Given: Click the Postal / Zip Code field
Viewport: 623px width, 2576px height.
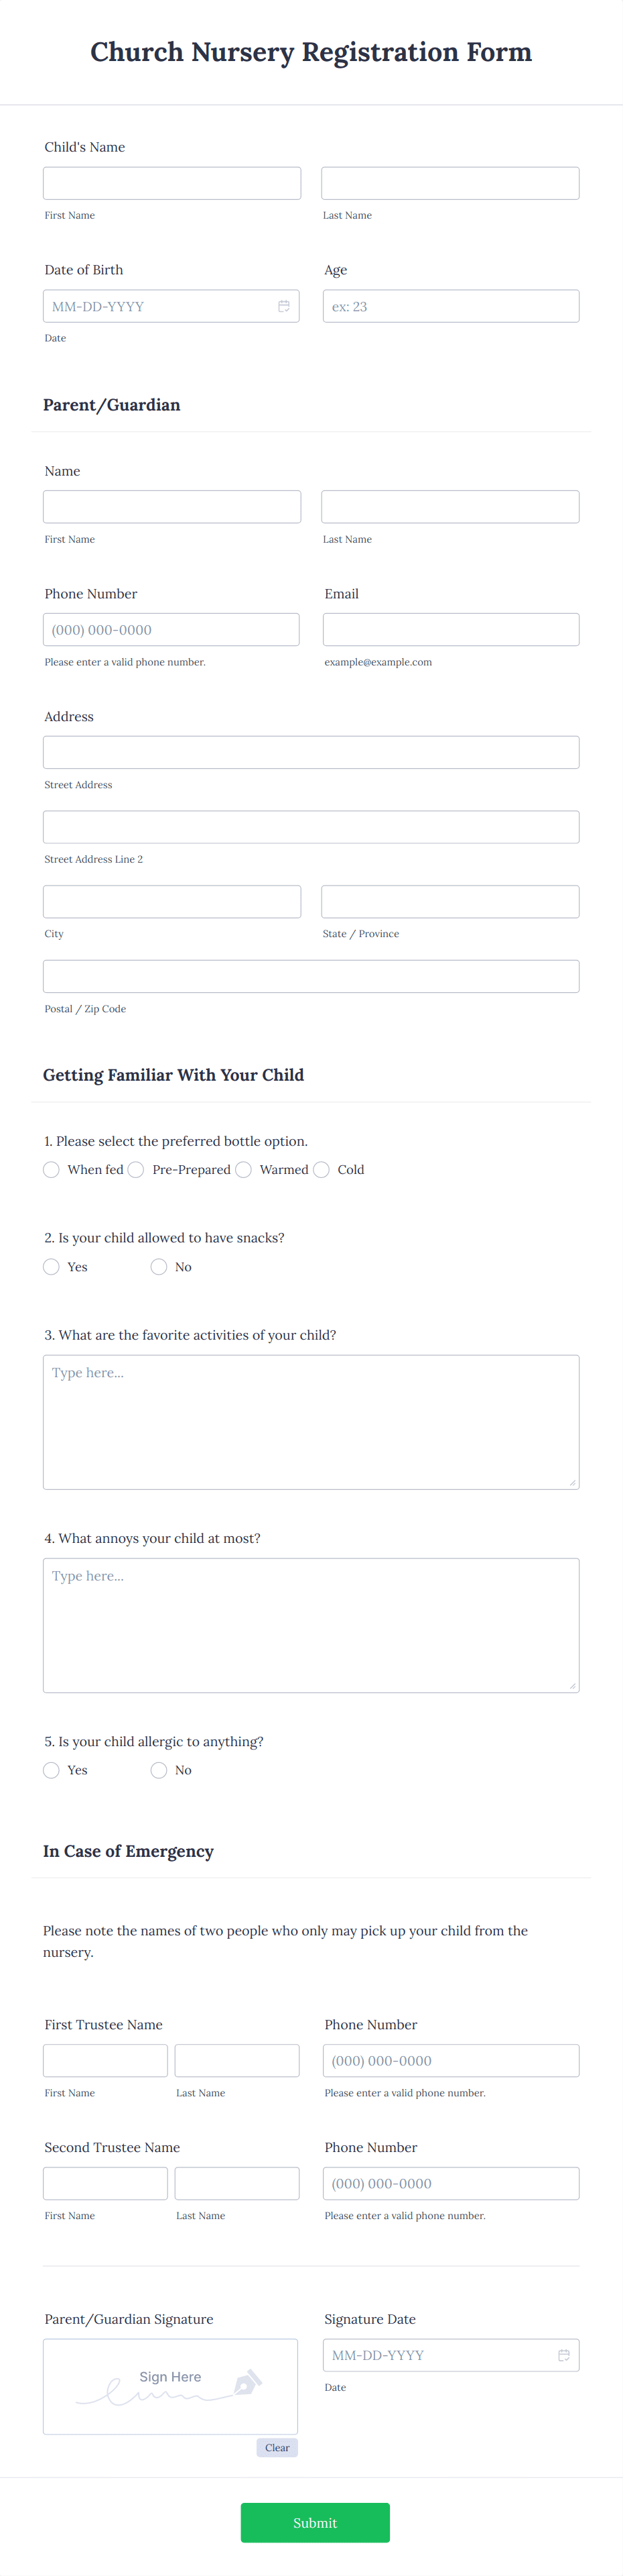Looking at the screenshot, I should tap(311, 975).
